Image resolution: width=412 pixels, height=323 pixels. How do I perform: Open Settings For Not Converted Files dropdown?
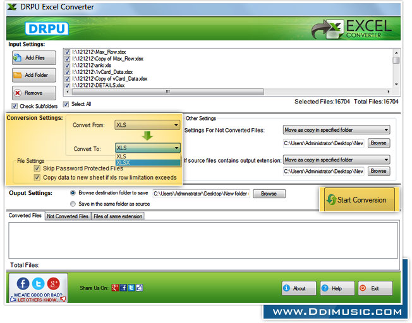pyautogui.click(x=336, y=130)
